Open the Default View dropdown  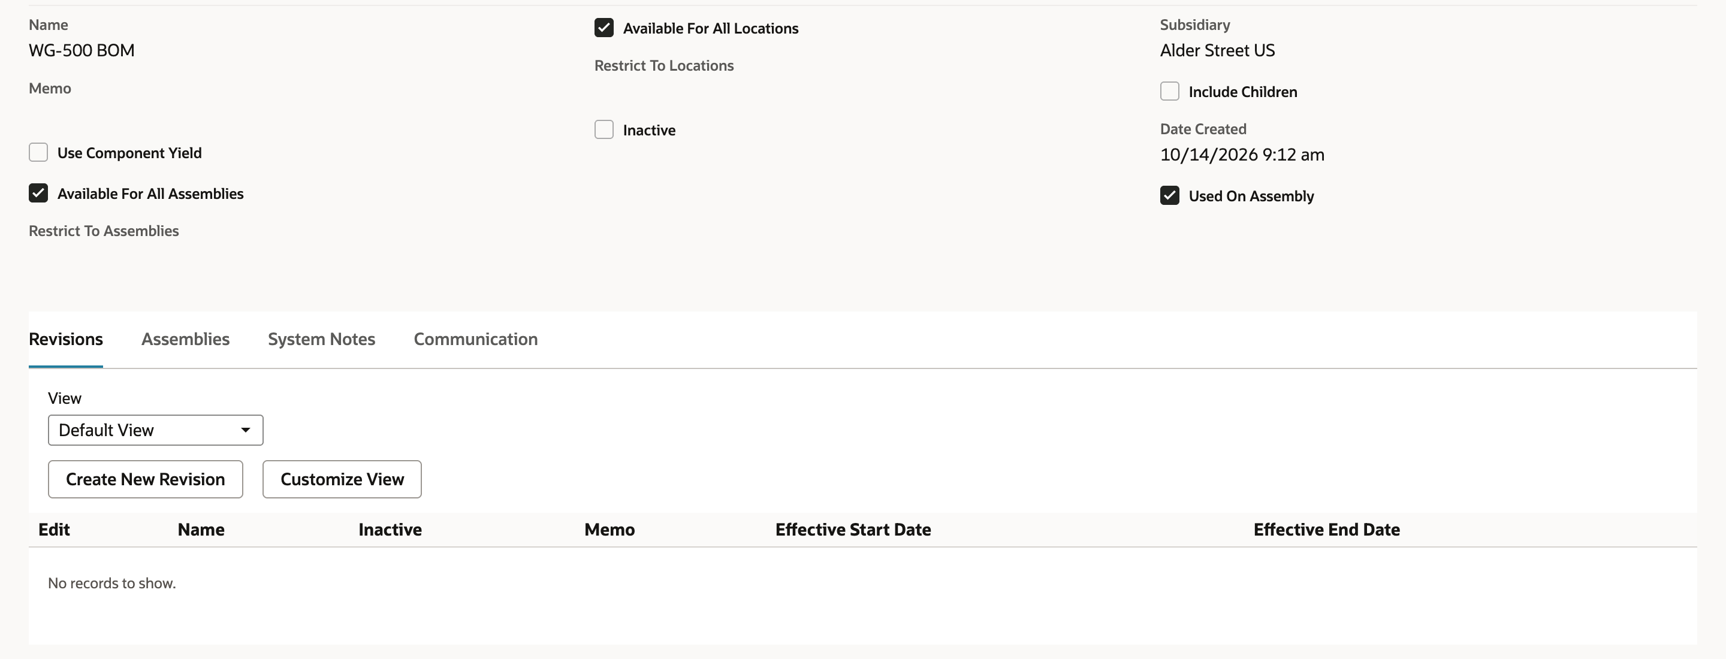(155, 430)
